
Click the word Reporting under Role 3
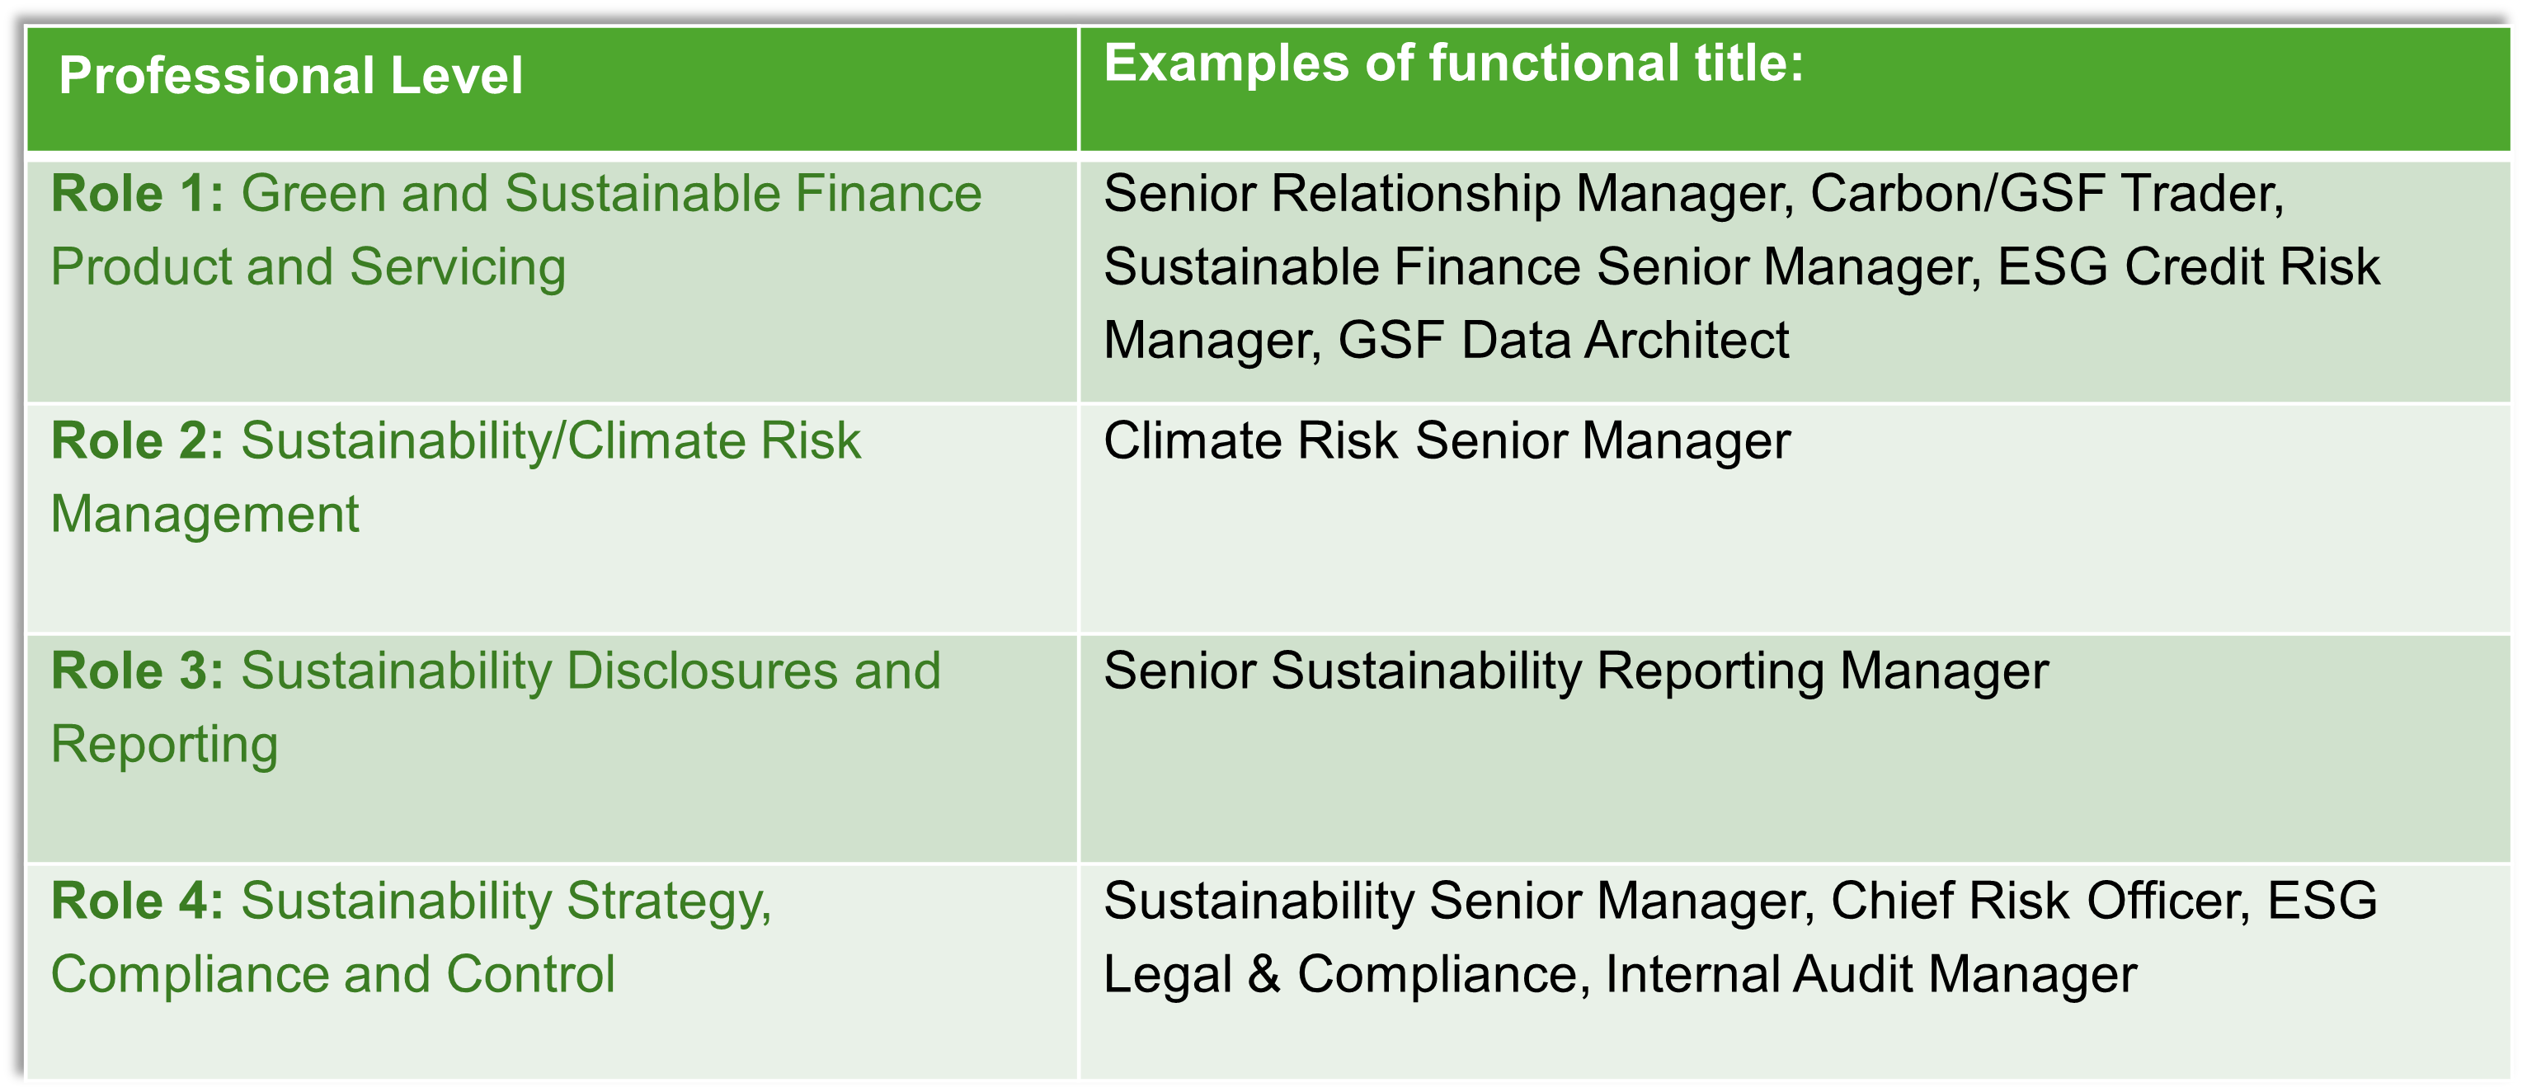coord(165,745)
